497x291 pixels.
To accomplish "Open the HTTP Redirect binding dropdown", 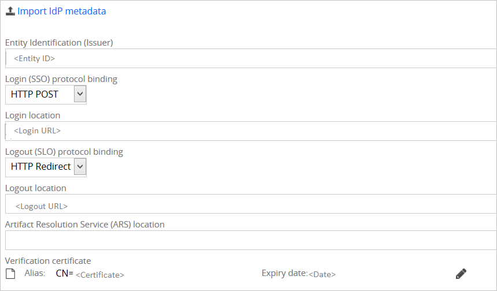I will [46, 167].
